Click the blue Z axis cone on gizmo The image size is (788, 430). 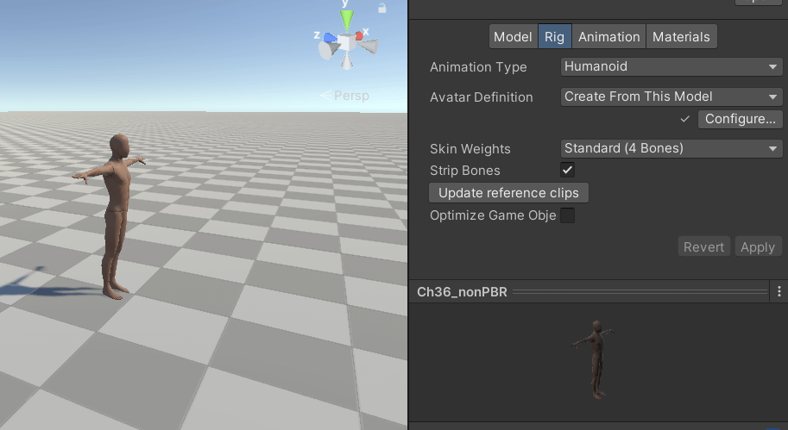click(331, 37)
